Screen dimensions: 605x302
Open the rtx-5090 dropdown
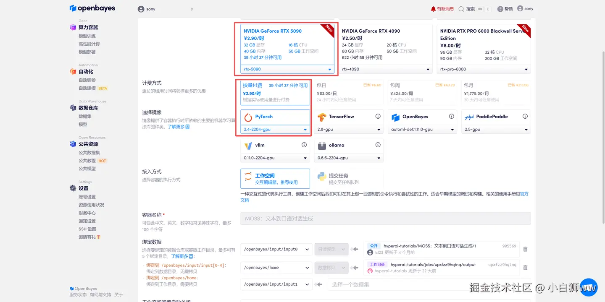tap(288, 69)
